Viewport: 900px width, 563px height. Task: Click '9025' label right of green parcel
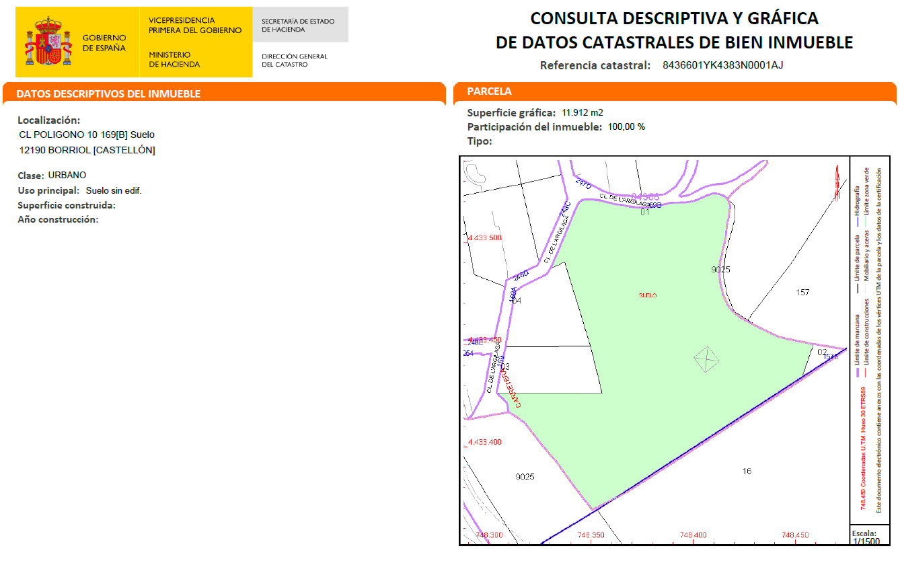click(720, 269)
